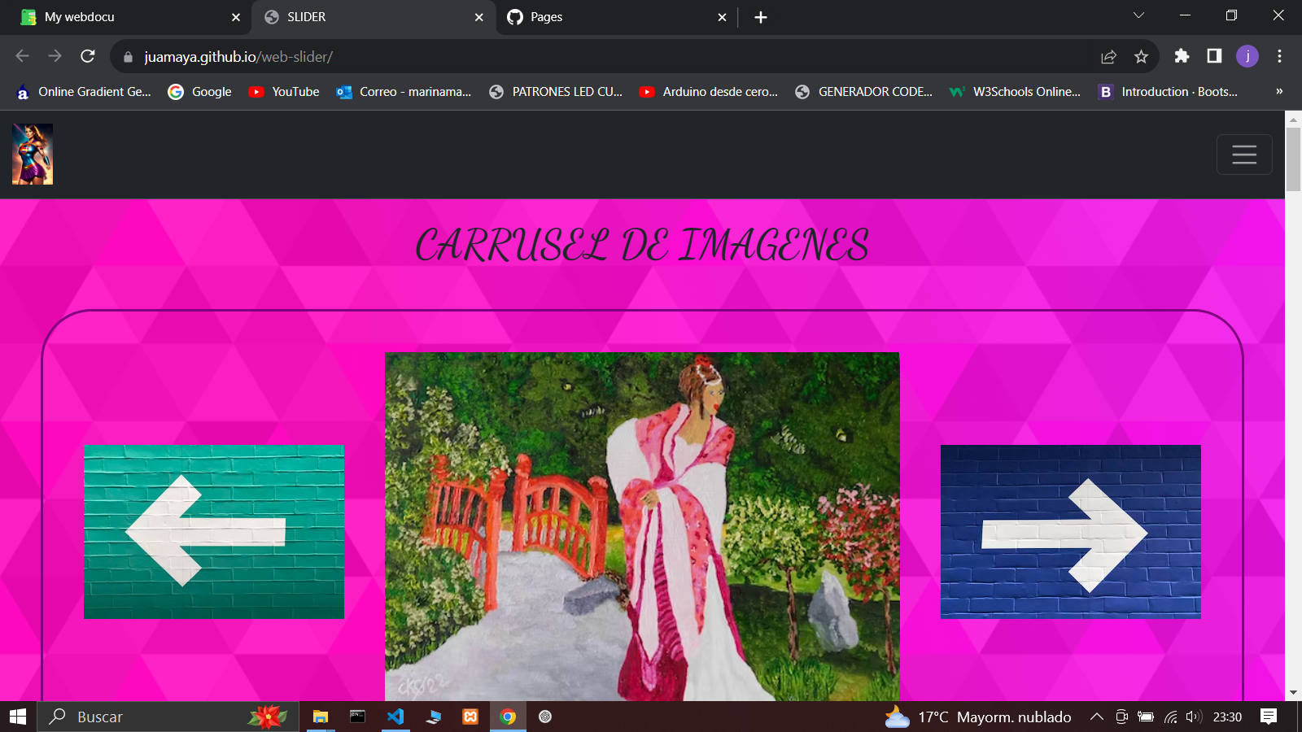
Task: Open the Chrome profile avatar
Action: point(1247,56)
